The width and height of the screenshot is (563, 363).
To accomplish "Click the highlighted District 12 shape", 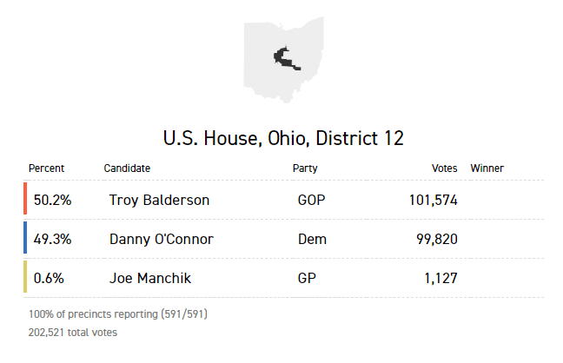I will click(x=285, y=59).
